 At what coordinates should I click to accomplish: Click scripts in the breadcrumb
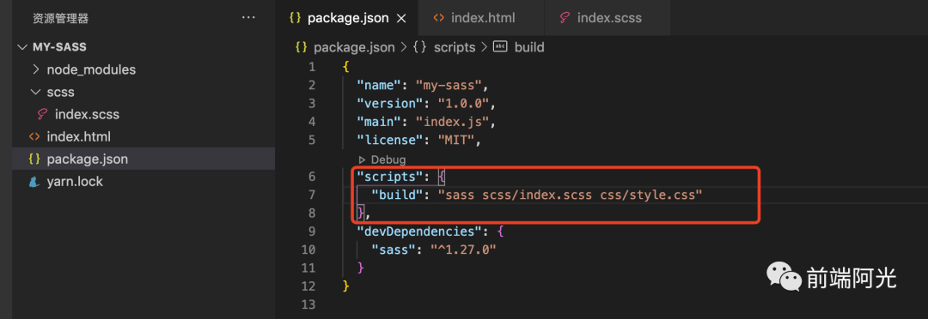(x=455, y=47)
